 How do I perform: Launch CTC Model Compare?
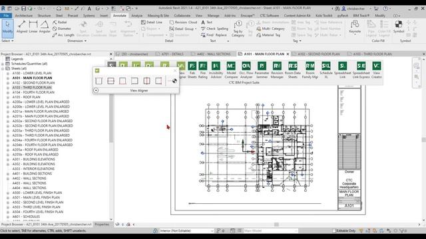coord(231,70)
